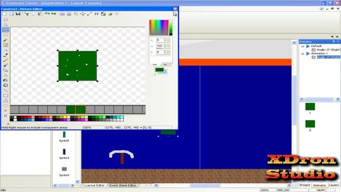This screenshot has width=341, height=192.
Task: Click the green brightness slider bar
Action: coord(170,27)
